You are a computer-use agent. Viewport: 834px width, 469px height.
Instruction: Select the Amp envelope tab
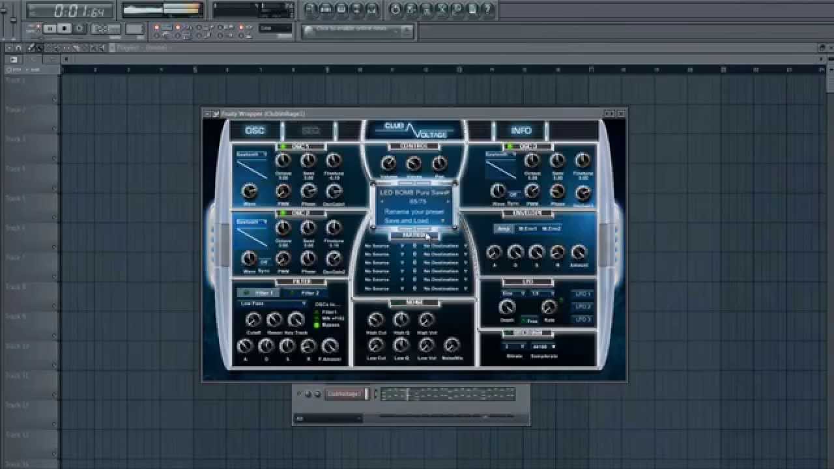[503, 229]
